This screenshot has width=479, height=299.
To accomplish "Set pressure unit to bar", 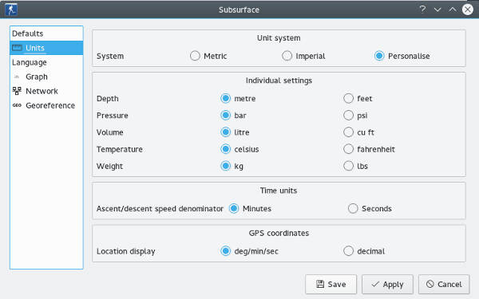I will point(233,116).
